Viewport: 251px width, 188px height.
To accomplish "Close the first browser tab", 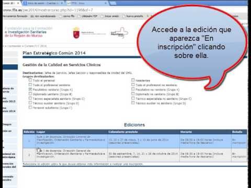I will [x=18, y=3].
